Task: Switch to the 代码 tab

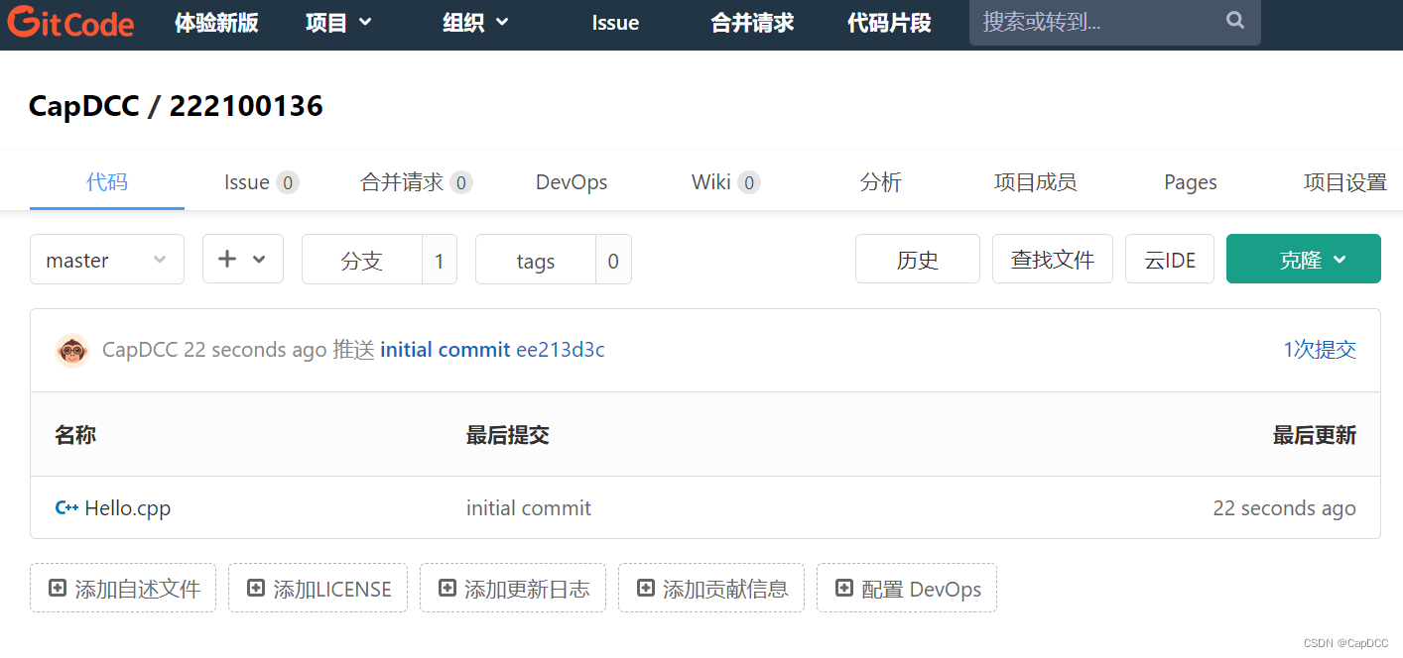Action: 107,182
